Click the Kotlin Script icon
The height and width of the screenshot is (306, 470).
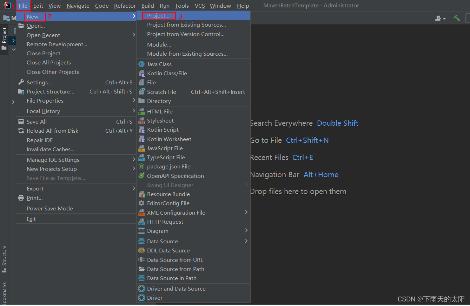point(141,130)
